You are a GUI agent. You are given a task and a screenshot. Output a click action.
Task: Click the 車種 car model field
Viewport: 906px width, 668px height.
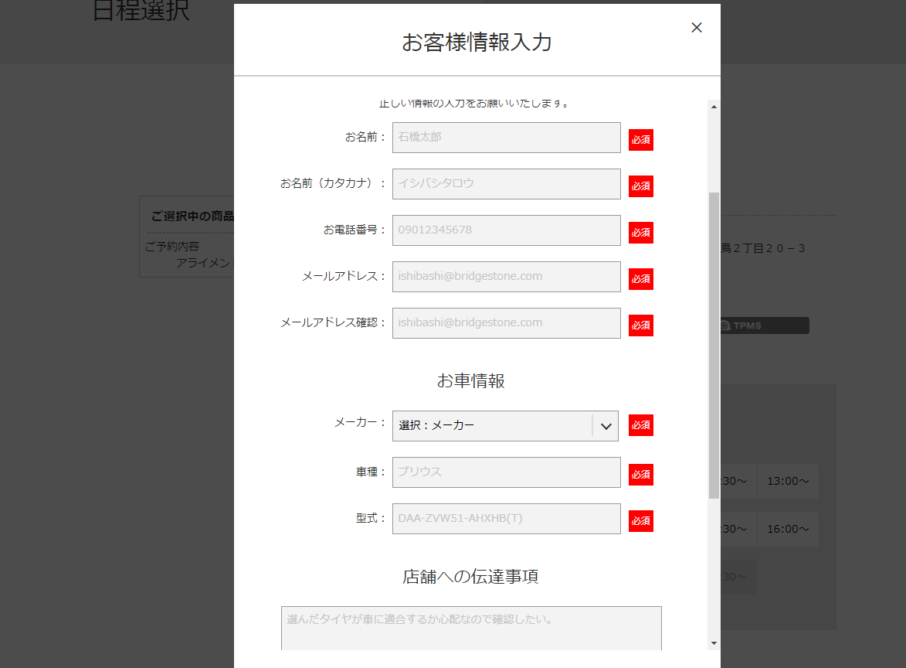tap(506, 472)
